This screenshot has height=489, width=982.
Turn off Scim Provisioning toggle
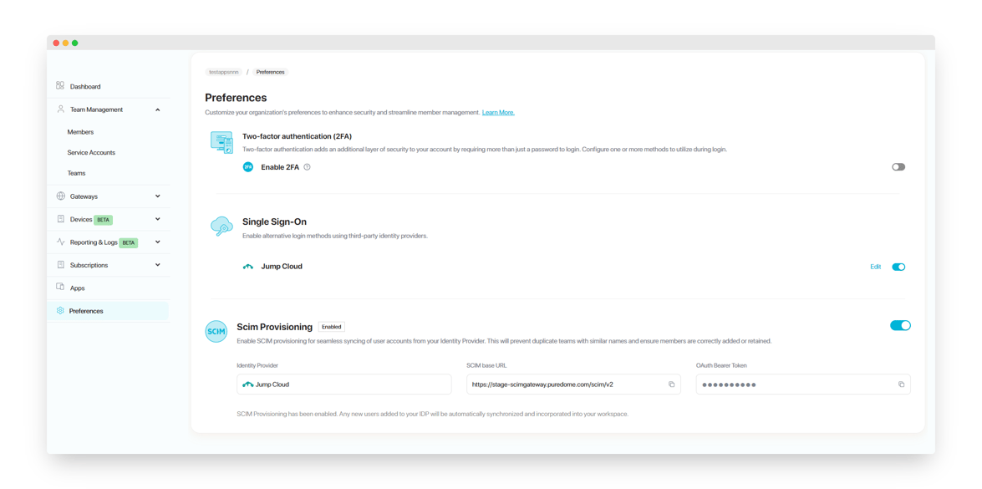point(900,325)
